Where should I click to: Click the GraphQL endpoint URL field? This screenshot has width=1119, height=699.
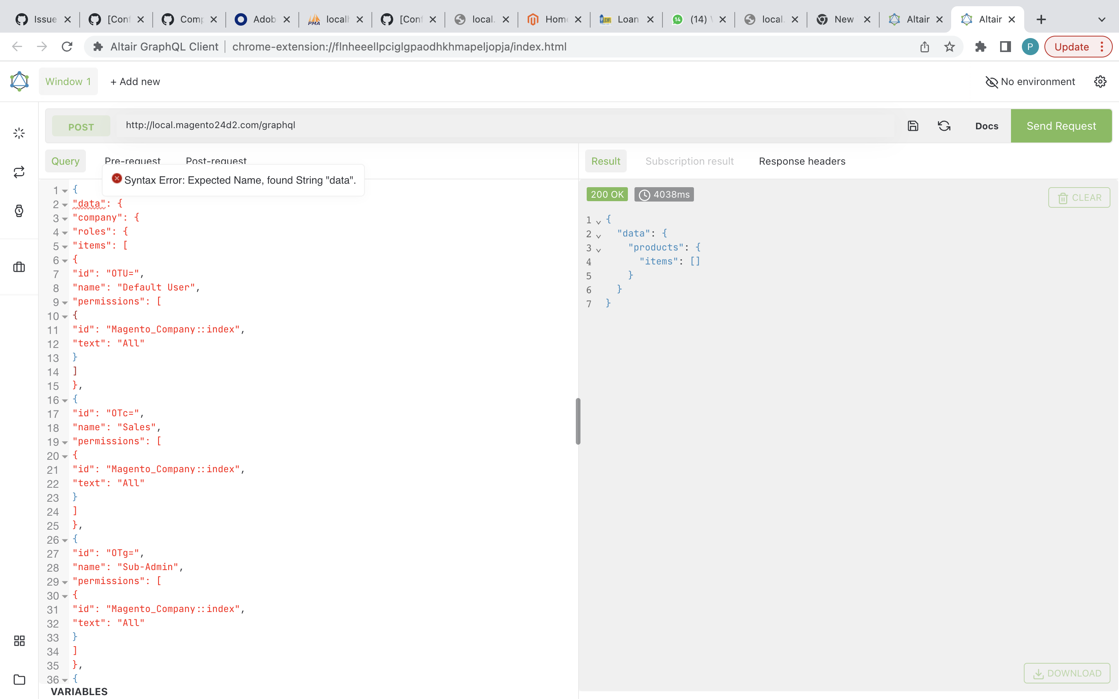tap(462, 125)
